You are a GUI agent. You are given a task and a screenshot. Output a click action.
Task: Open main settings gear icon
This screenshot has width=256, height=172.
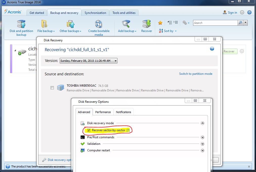[x=242, y=12]
